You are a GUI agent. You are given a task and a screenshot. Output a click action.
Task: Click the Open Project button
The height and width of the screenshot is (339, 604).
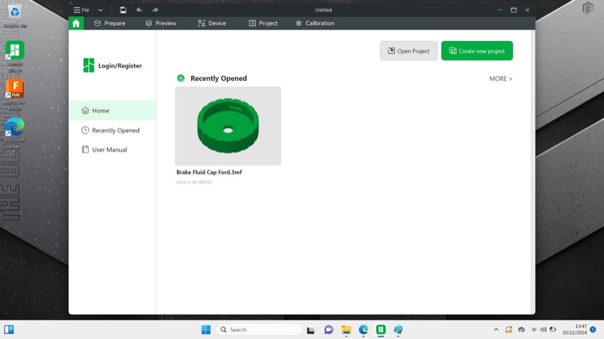click(x=408, y=51)
